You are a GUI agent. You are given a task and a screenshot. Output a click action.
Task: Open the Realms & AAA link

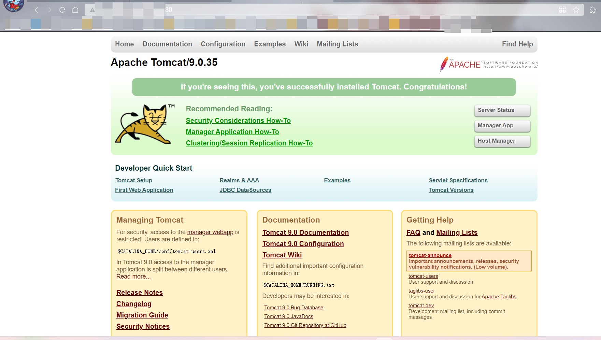[x=239, y=180]
